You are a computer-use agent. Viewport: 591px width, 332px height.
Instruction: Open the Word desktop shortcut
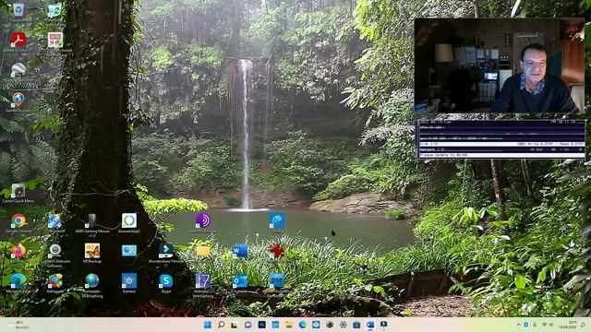tap(240, 251)
